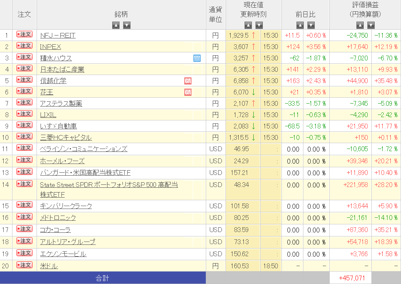
Task: Click the CA badge for 花王
Action: click(188, 92)
